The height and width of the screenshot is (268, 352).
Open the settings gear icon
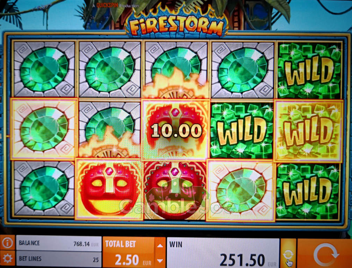tap(7, 259)
